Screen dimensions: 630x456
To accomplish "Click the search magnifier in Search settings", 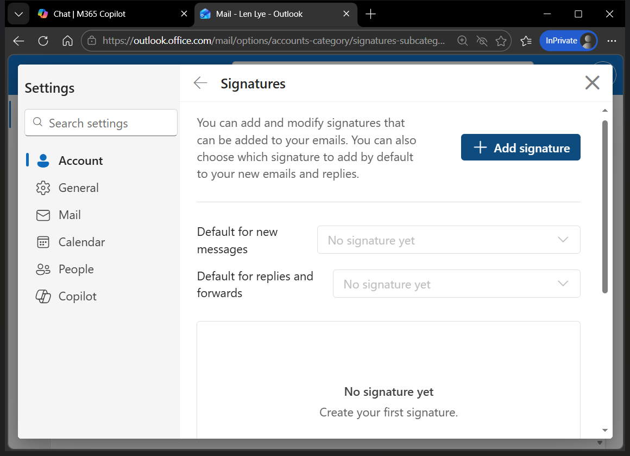I will pyautogui.click(x=37, y=123).
